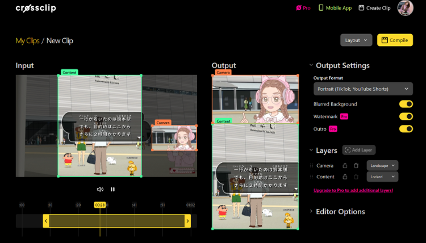
Task: Open the Output Format dropdown
Action: click(x=363, y=89)
